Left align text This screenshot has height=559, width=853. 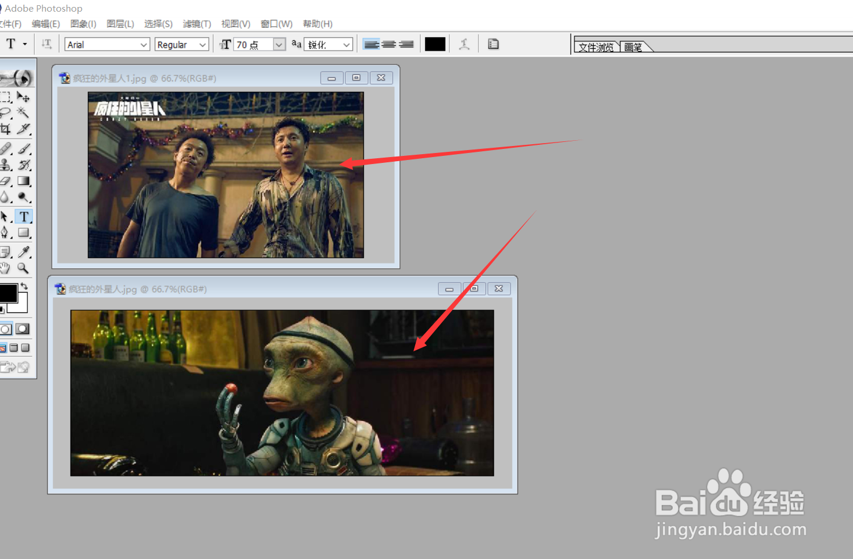point(371,44)
